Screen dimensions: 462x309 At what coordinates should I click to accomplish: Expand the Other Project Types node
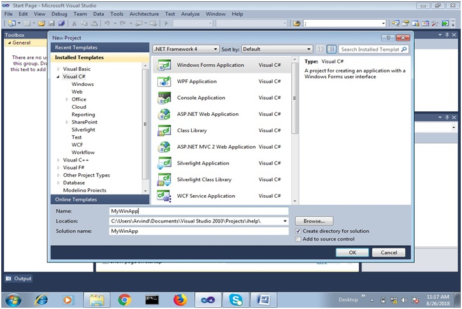tap(59, 175)
